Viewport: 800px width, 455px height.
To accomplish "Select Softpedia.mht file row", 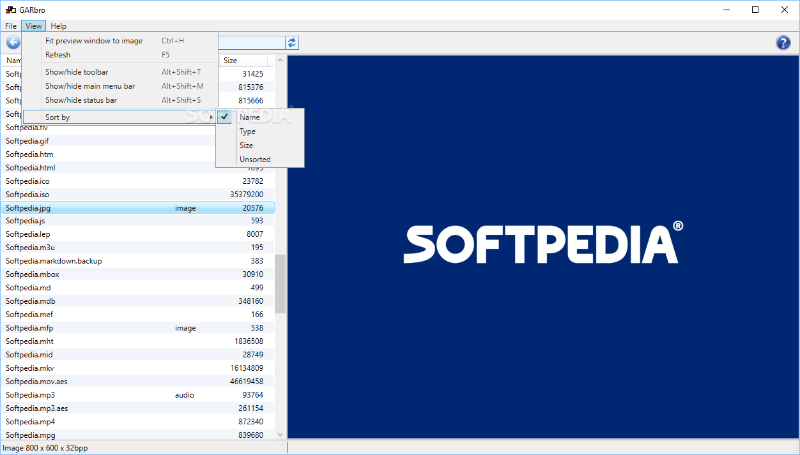I will pos(137,341).
